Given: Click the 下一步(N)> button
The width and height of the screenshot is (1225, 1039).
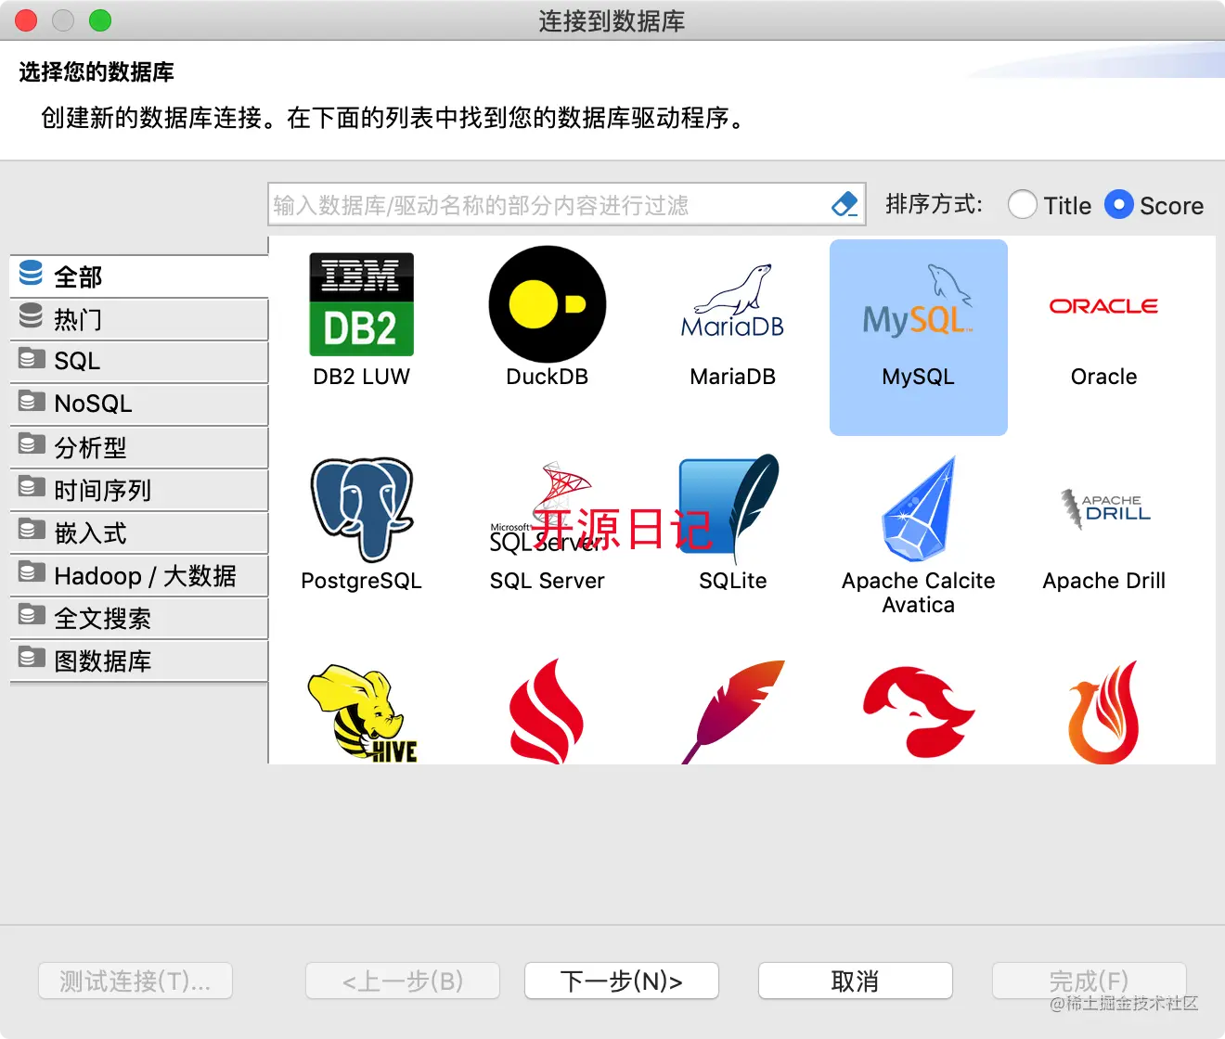Looking at the screenshot, I should pyautogui.click(x=622, y=981).
